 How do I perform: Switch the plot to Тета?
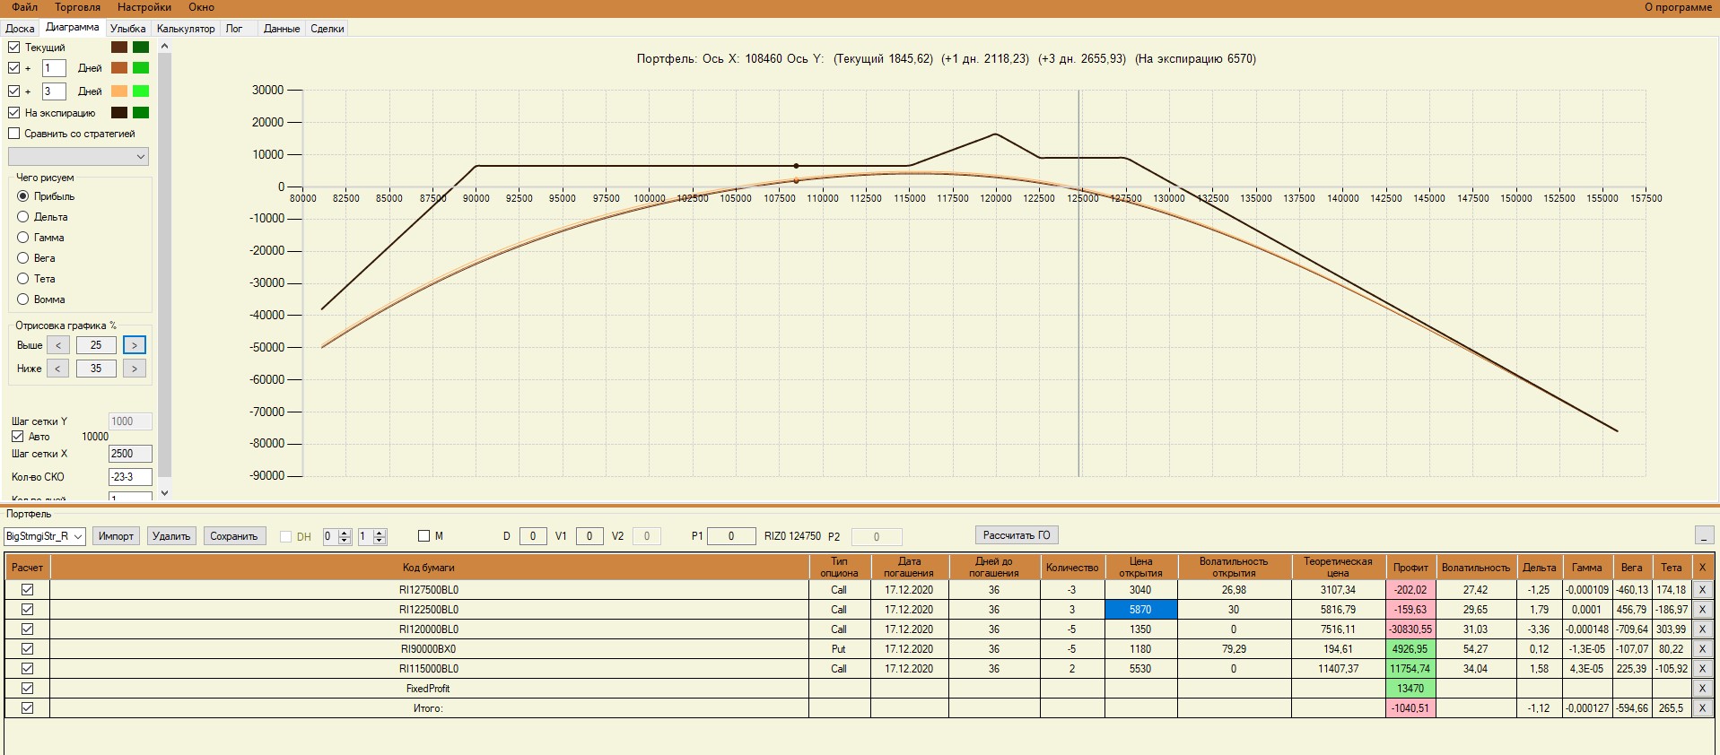pos(23,279)
